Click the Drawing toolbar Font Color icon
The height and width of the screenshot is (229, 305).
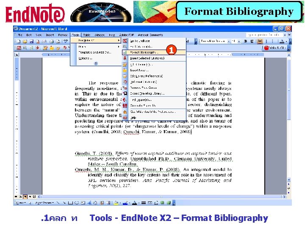[x=134, y=203]
